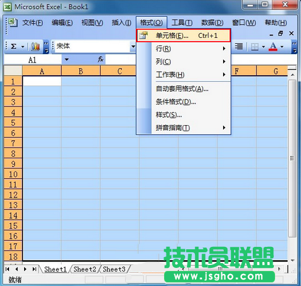Click vertical scrollbar up arrow
The height and width of the screenshot is (286, 301).
[x=293, y=75]
